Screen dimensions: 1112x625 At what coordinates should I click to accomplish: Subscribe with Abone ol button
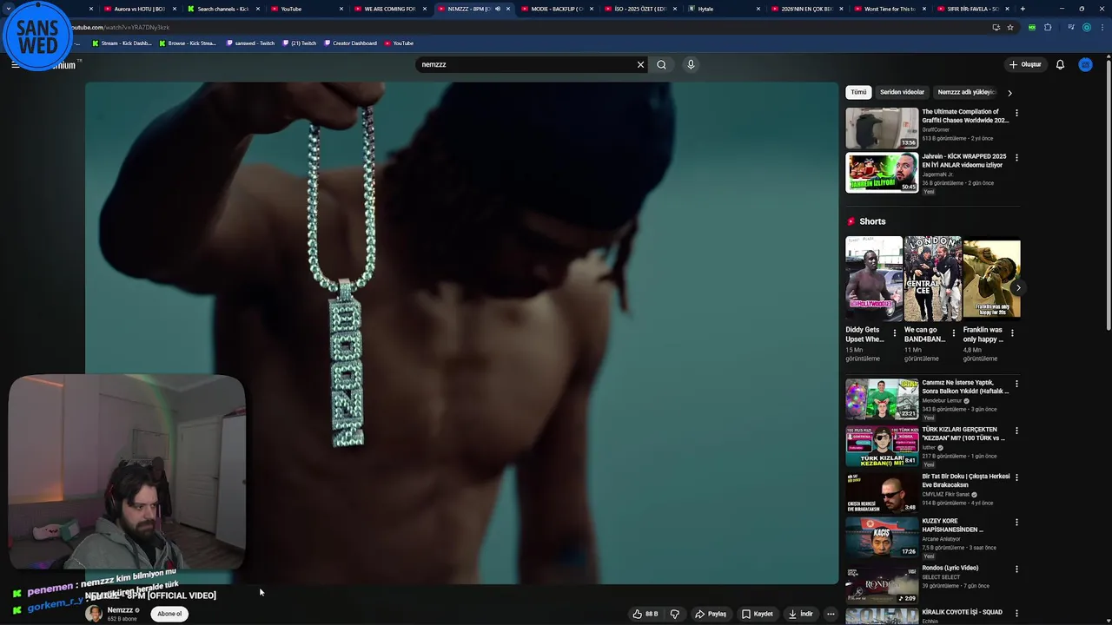tap(169, 614)
